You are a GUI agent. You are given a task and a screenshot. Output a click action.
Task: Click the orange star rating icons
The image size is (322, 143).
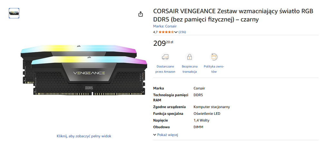click(x=166, y=32)
